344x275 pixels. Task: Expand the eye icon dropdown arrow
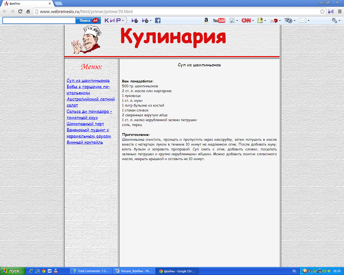(295, 20)
